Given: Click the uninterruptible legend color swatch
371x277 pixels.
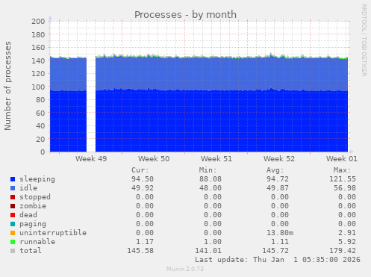Looking at the screenshot, I should tap(13, 233).
